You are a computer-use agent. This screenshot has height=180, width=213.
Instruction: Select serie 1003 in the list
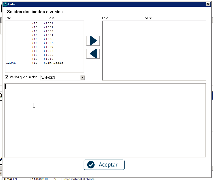click(x=49, y=31)
